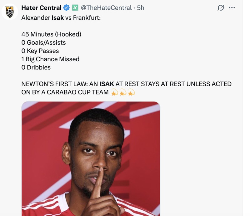
Task: Click the bold ISAK in Newton's law line
Action: point(107,84)
